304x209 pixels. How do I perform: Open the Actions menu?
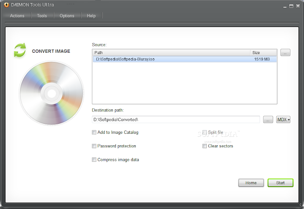point(17,16)
